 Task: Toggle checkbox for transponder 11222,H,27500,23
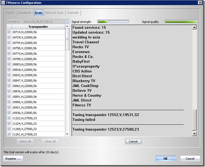pos(9,118)
